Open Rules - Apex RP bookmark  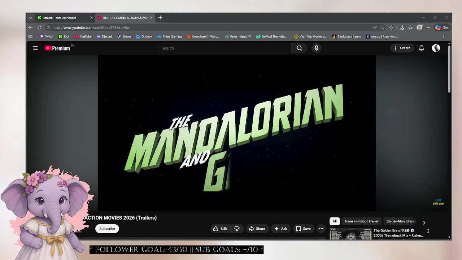[238, 36]
